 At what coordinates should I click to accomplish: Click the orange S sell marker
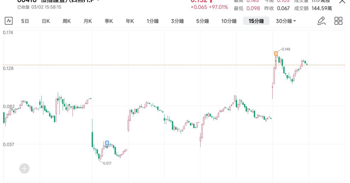click(276, 54)
